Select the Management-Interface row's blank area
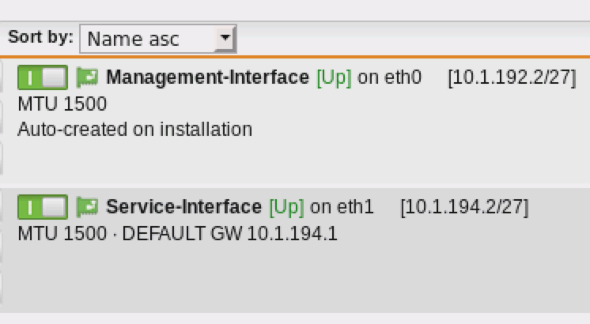 click(x=293, y=160)
